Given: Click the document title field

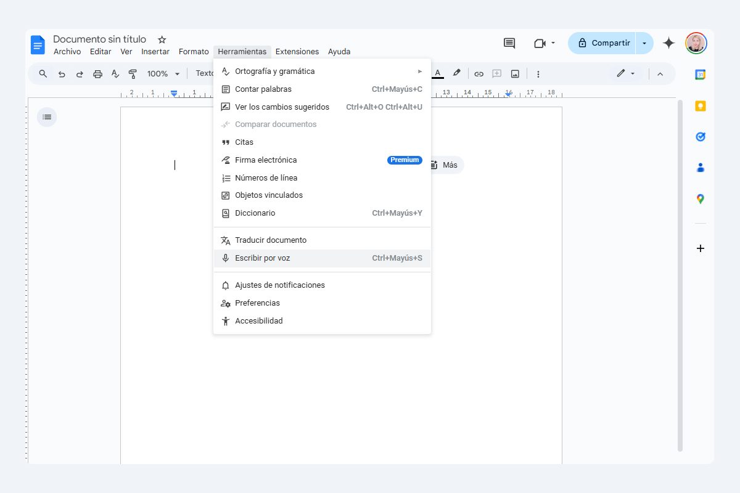Looking at the screenshot, I should (99, 39).
